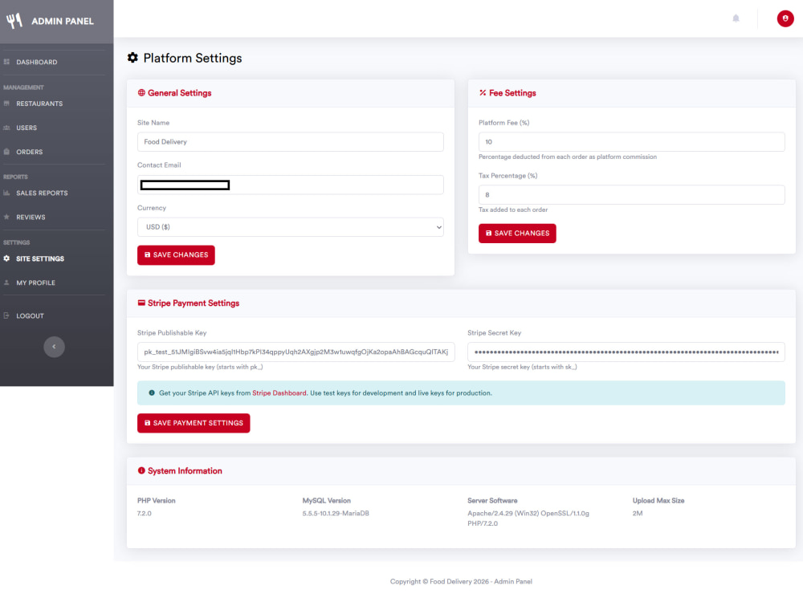Click the Restaurants store icon in sidebar

[x=6, y=104]
